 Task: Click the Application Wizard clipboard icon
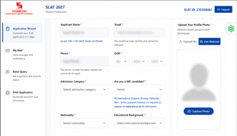tap(8, 28)
